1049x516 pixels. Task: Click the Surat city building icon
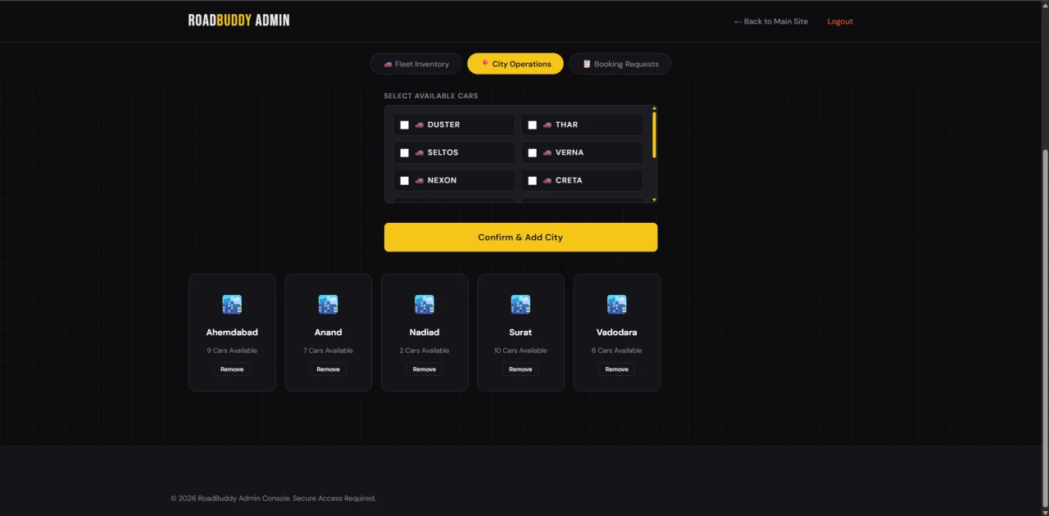point(520,305)
